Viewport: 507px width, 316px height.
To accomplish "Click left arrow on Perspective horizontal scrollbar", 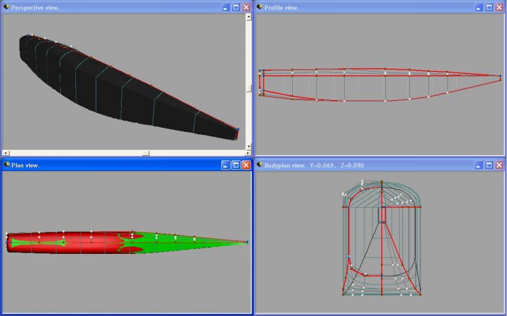I will [6, 153].
